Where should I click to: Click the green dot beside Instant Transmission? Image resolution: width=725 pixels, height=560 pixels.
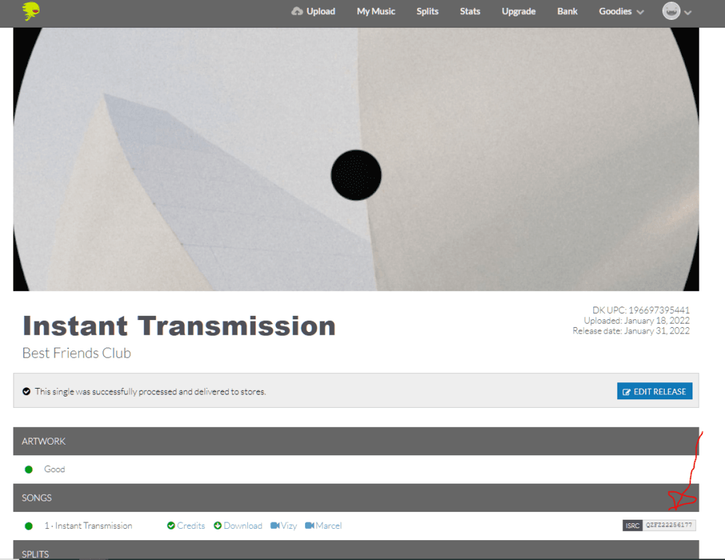[28, 525]
